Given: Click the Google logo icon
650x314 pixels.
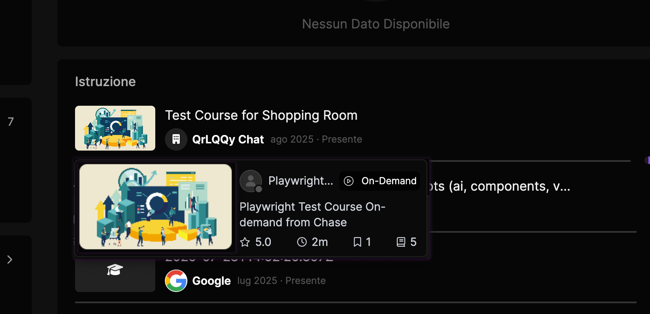Looking at the screenshot, I should click(x=176, y=281).
